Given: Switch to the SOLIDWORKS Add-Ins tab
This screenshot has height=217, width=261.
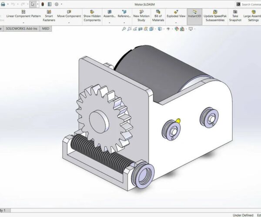Looking at the screenshot, I should tap(21, 28).
